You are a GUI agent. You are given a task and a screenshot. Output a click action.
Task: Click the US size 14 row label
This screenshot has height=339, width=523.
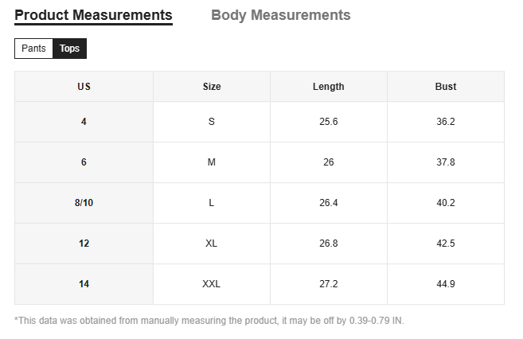pyautogui.click(x=84, y=284)
